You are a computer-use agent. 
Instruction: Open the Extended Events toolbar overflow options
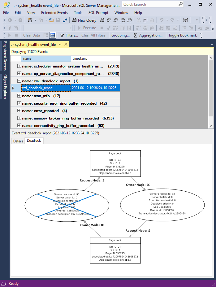[201, 35]
